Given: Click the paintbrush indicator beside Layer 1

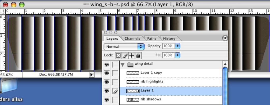Looking at the screenshot, I should (115, 91).
